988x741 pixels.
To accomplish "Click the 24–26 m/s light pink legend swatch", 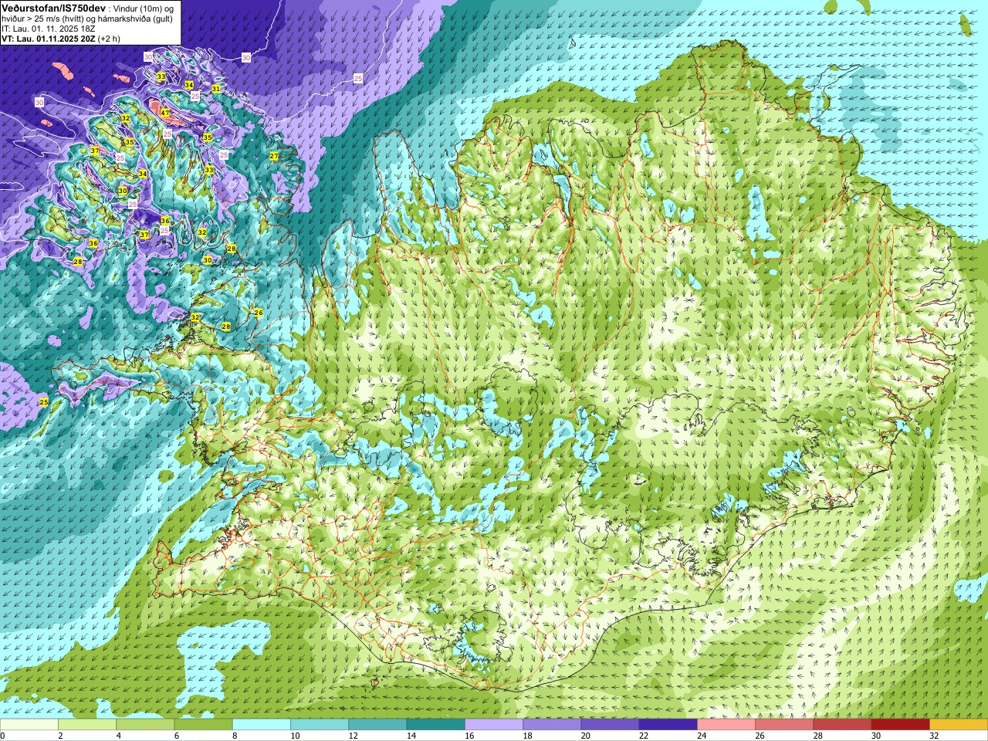I will point(726,725).
